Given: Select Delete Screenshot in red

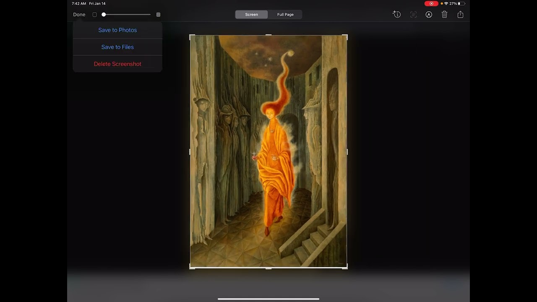Looking at the screenshot, I should [x=117, y=64].
